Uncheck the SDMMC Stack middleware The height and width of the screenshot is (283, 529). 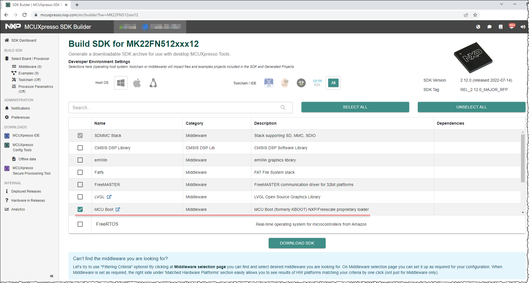coord(80,136)
